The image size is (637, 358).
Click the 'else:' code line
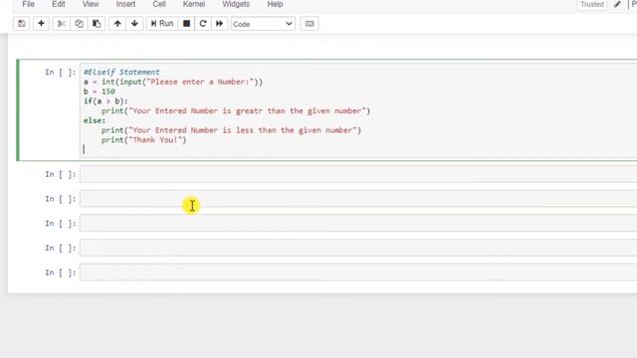pyautogui.click(x=95, y=120)
